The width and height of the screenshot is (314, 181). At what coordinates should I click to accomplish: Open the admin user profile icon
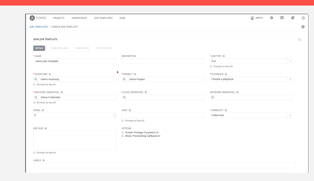pos(252,18)
